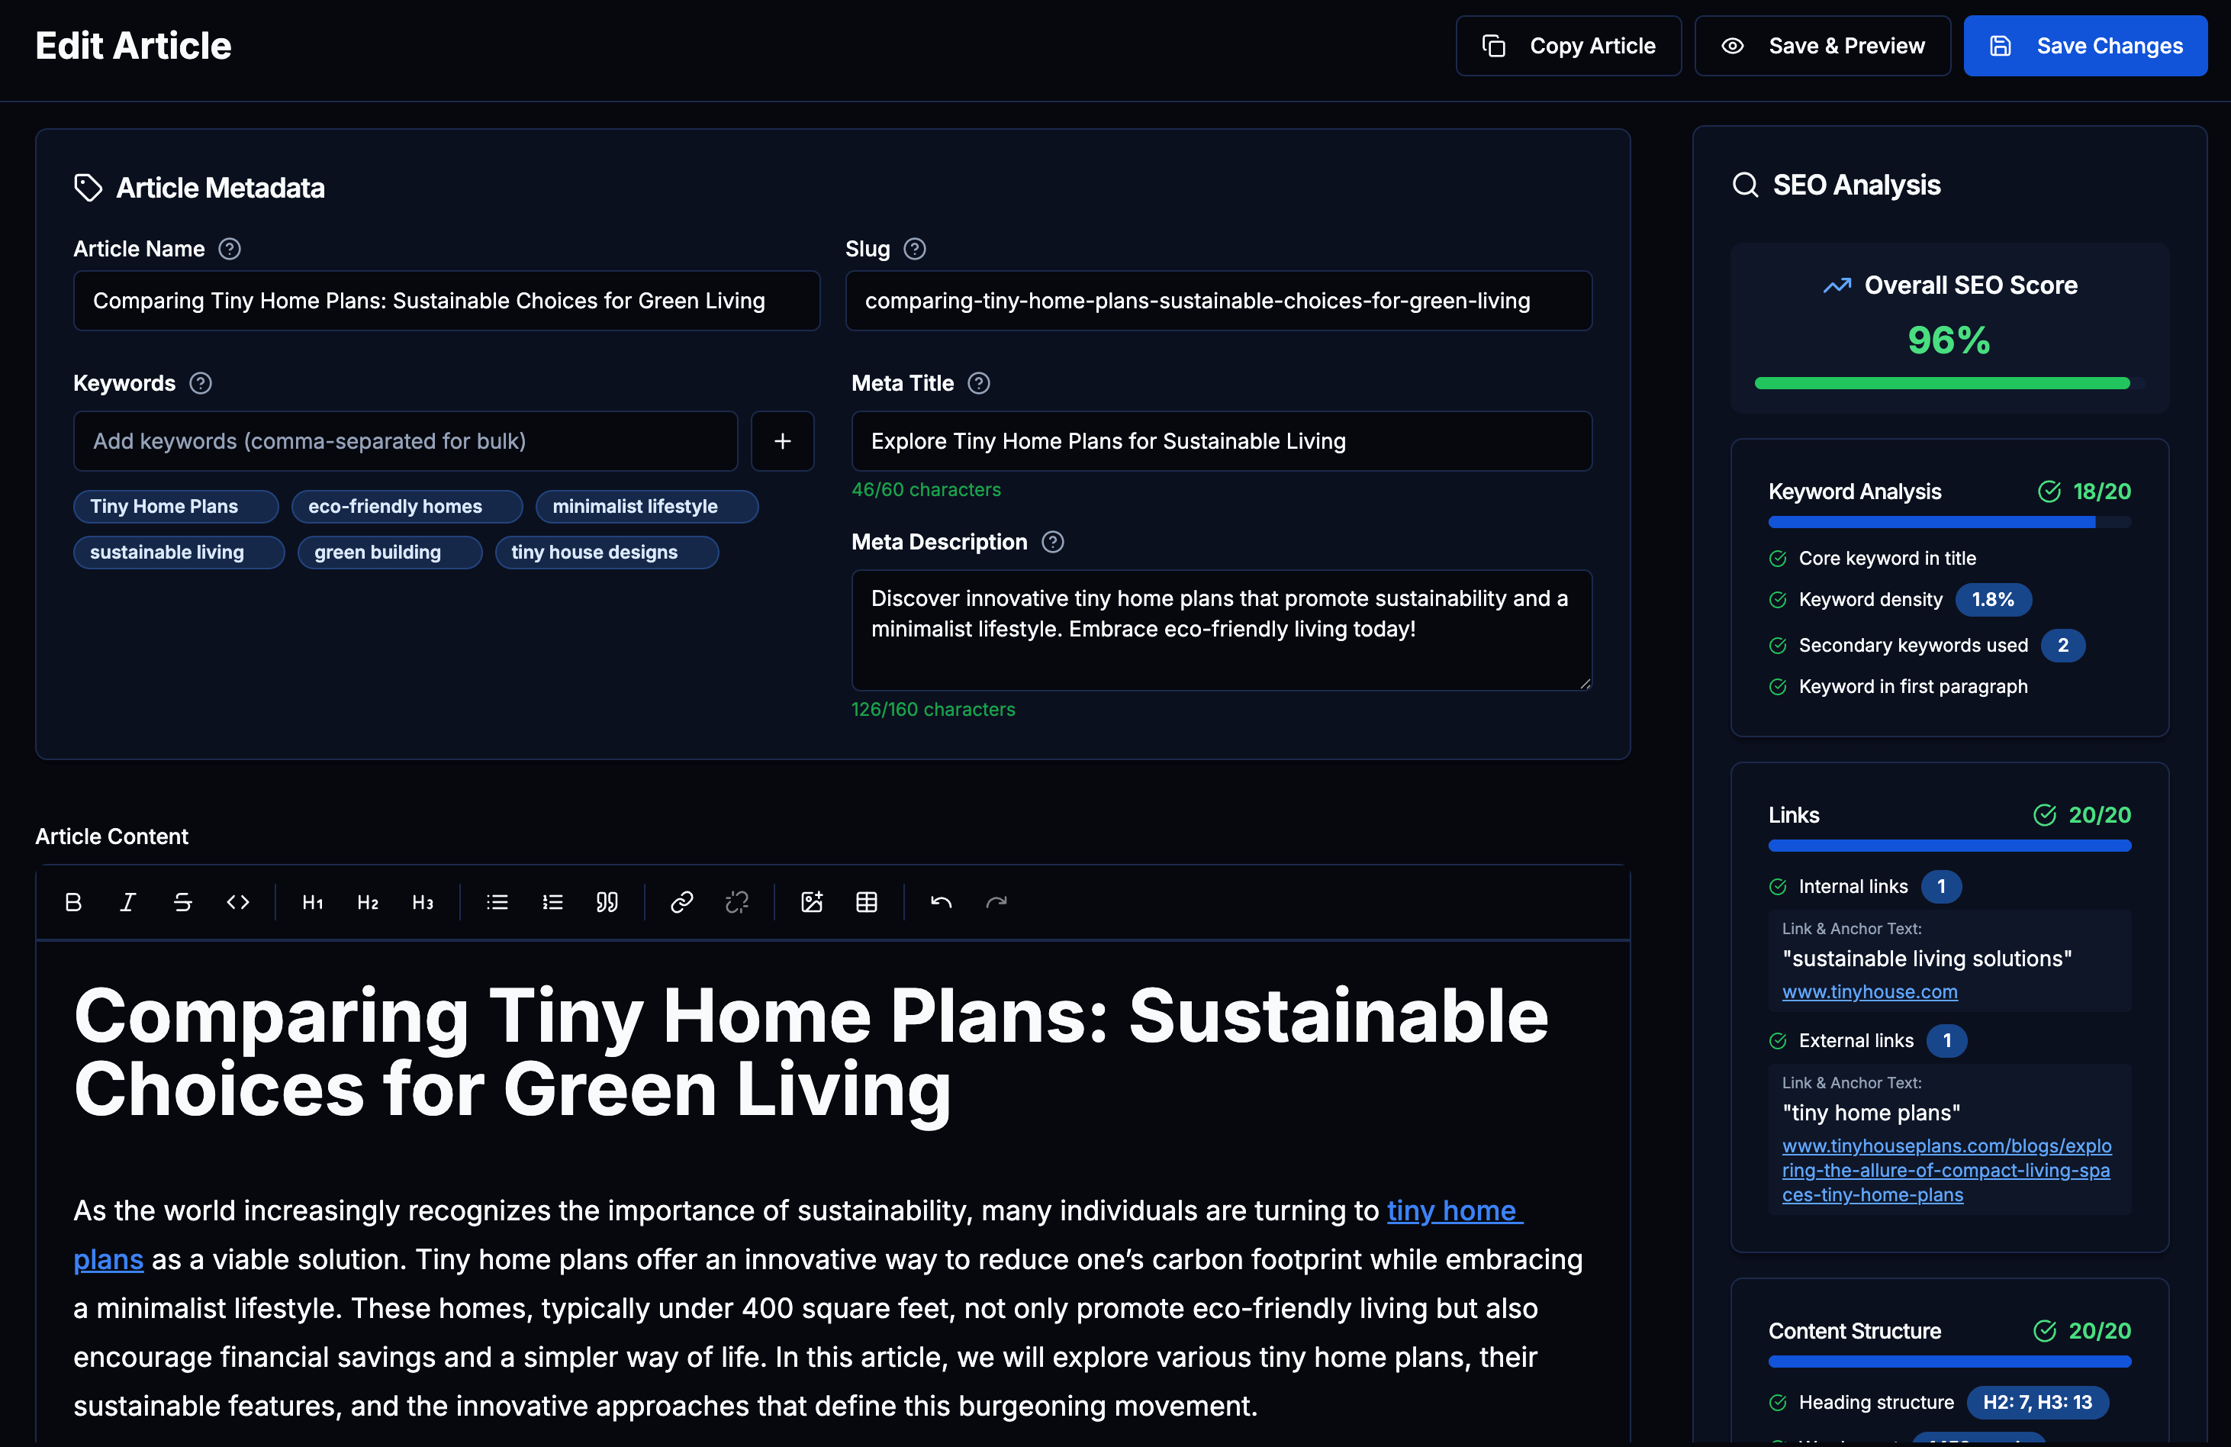Insert a table into the article
This screenshot has height=1447, width=2231.
(x=867, y=902)
